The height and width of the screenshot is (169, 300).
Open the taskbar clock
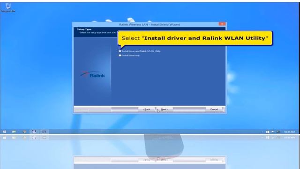tap(289, 132)
